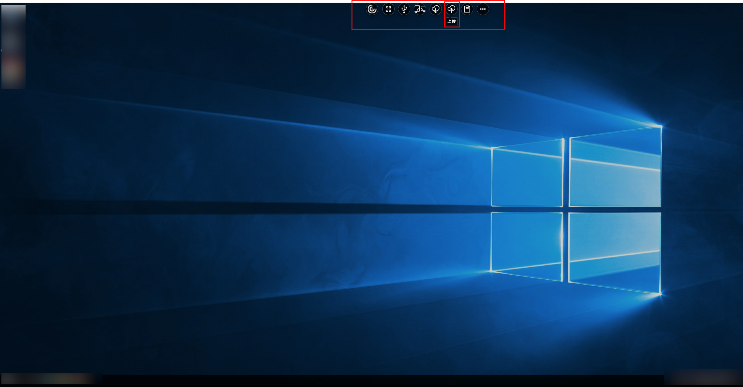Open the clipboard icon in toolbar
The image size is (743, 387).
coord(467,9)
